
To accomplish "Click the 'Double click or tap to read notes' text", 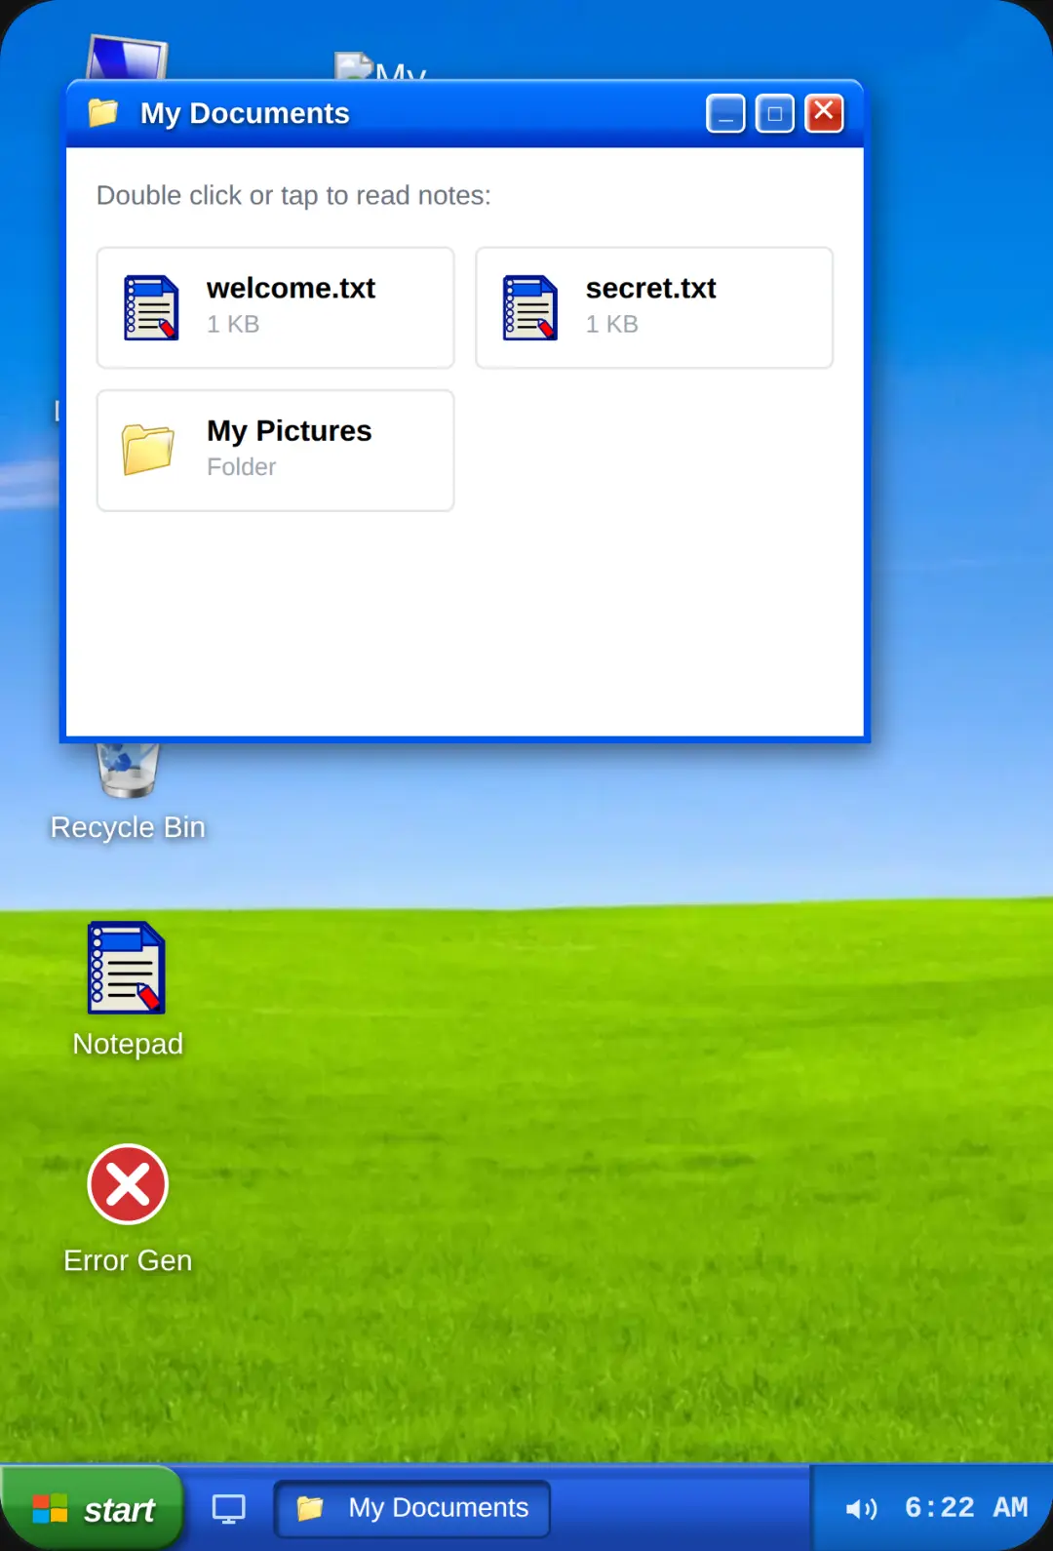I will point(293,196).
